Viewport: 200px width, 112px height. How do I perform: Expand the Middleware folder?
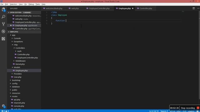pyautogui.click(x=14, y=61)
